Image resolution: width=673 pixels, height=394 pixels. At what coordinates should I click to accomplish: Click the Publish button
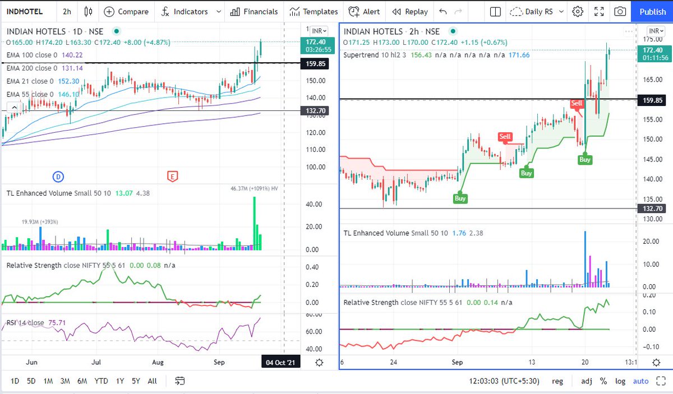click(x=653, y=11)
